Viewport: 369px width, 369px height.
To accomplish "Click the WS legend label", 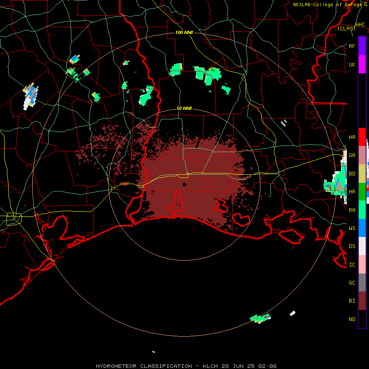I will click(x=352, y=228).
